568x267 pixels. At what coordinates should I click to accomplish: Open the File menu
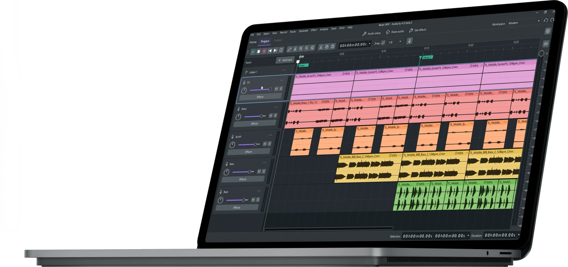point(252,35)
